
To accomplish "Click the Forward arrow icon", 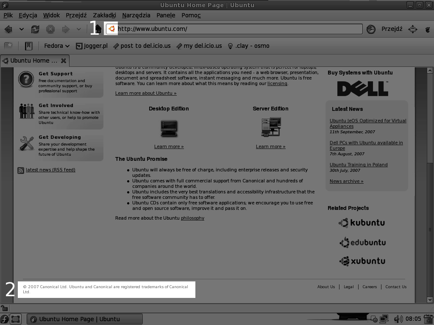I will coord(66,29).
